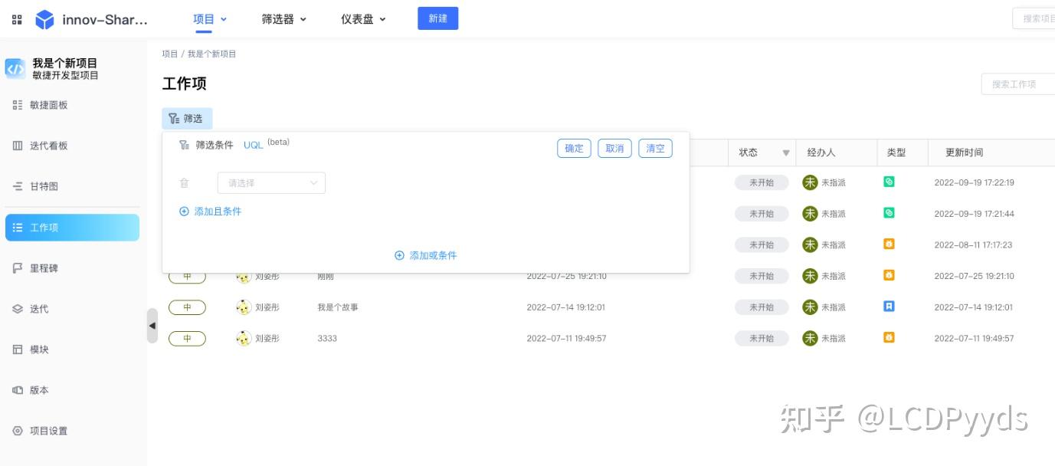
Task: Open the work item titled 刚刚
Action: coord(326,277)
